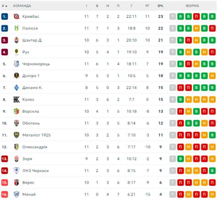Image resolution: width=217 pixels, height=200 pixels.
Task: Sort standings by РГ goal difference header
Action: pos(147,6)
